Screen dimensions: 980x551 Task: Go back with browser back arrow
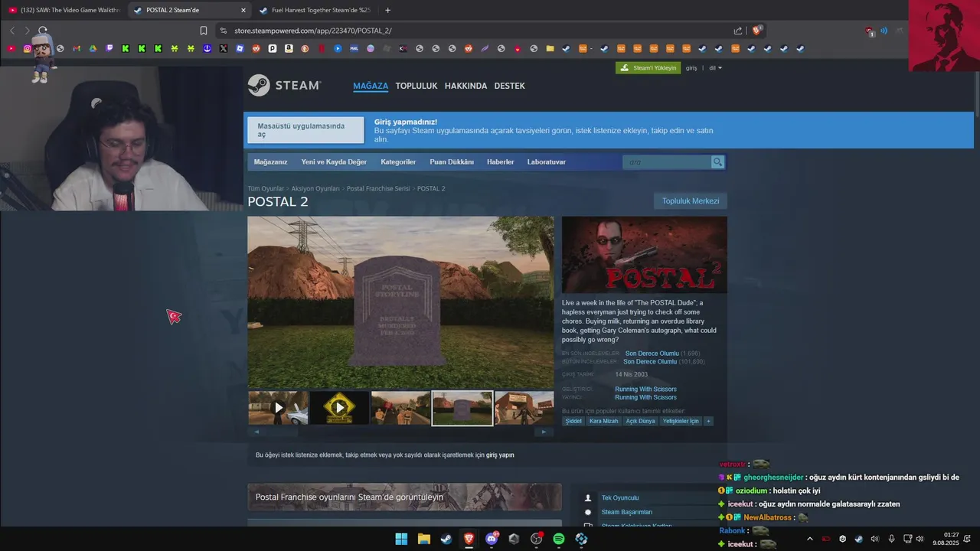pyautogui.click(x=12, y=31)
